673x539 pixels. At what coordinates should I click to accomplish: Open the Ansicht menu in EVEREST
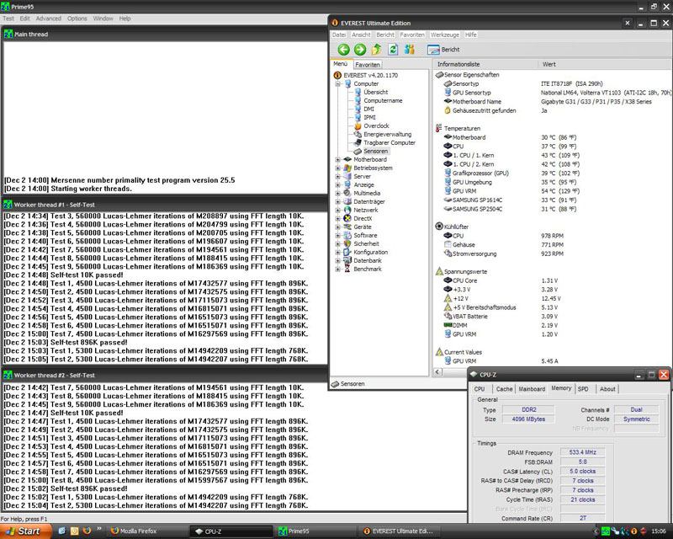[x=361, y=35]
